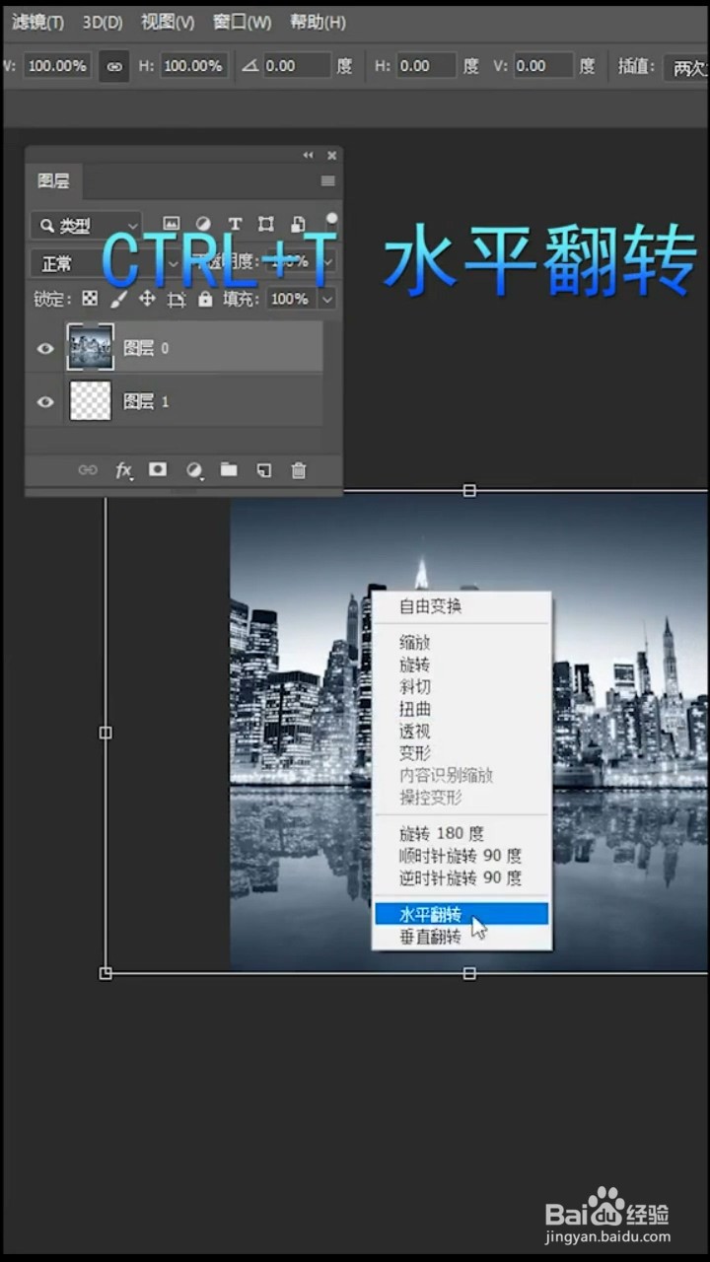Open the layers panel options menu
710x1262 pixels.
(x=328, y=181)
